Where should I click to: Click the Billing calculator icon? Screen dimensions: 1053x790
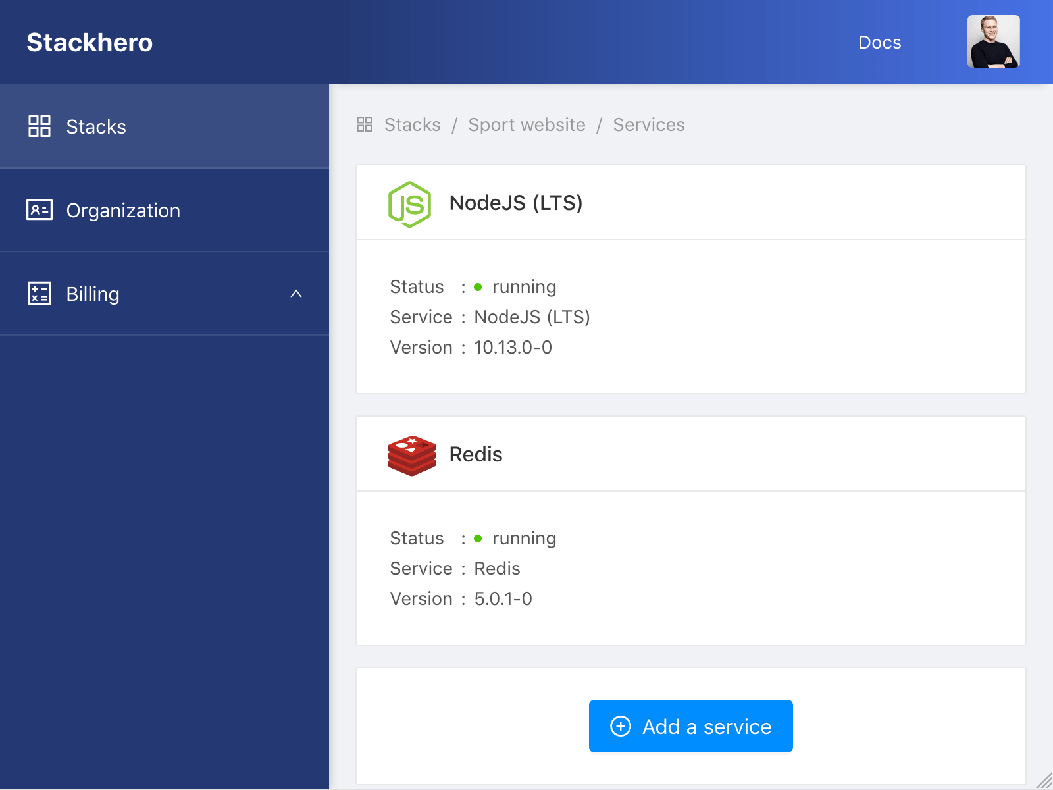pos(39,294)
